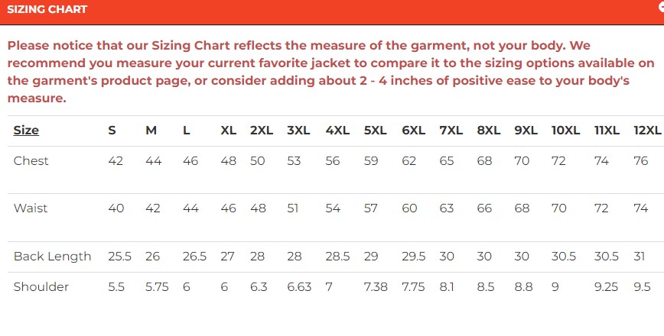The image size is (664, 336).
Task: Click the Waist value for size 6XL
Action: click(409, 208)
